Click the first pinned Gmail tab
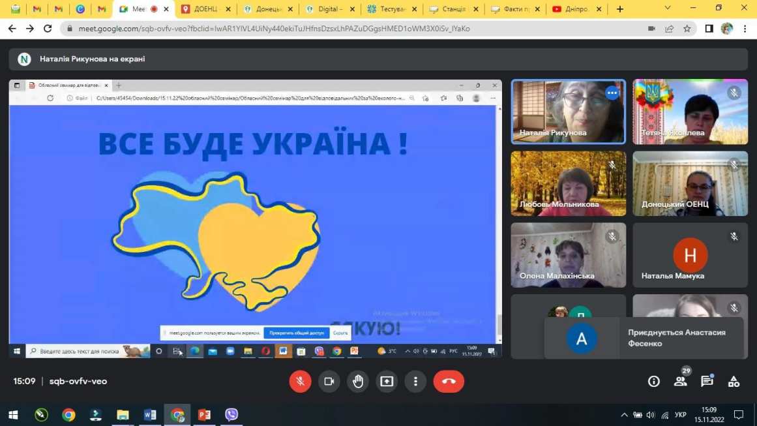 [37, 9]
